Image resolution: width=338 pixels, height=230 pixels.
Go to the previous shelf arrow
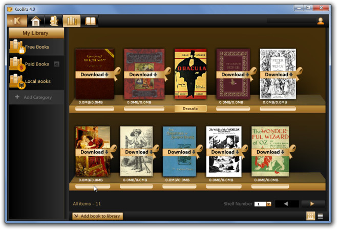[287, 203]
